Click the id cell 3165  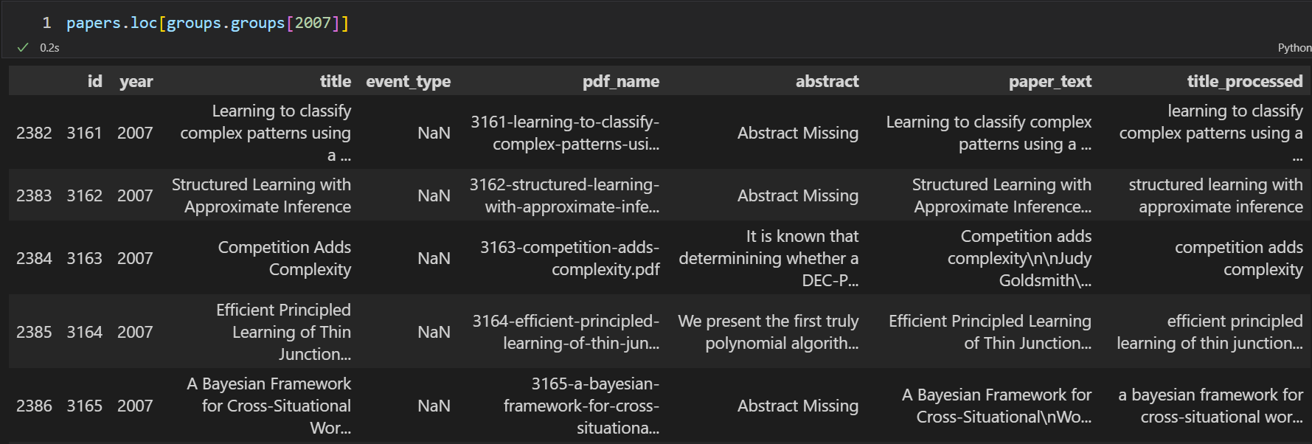pyautogui.click(x=84, y=406)
